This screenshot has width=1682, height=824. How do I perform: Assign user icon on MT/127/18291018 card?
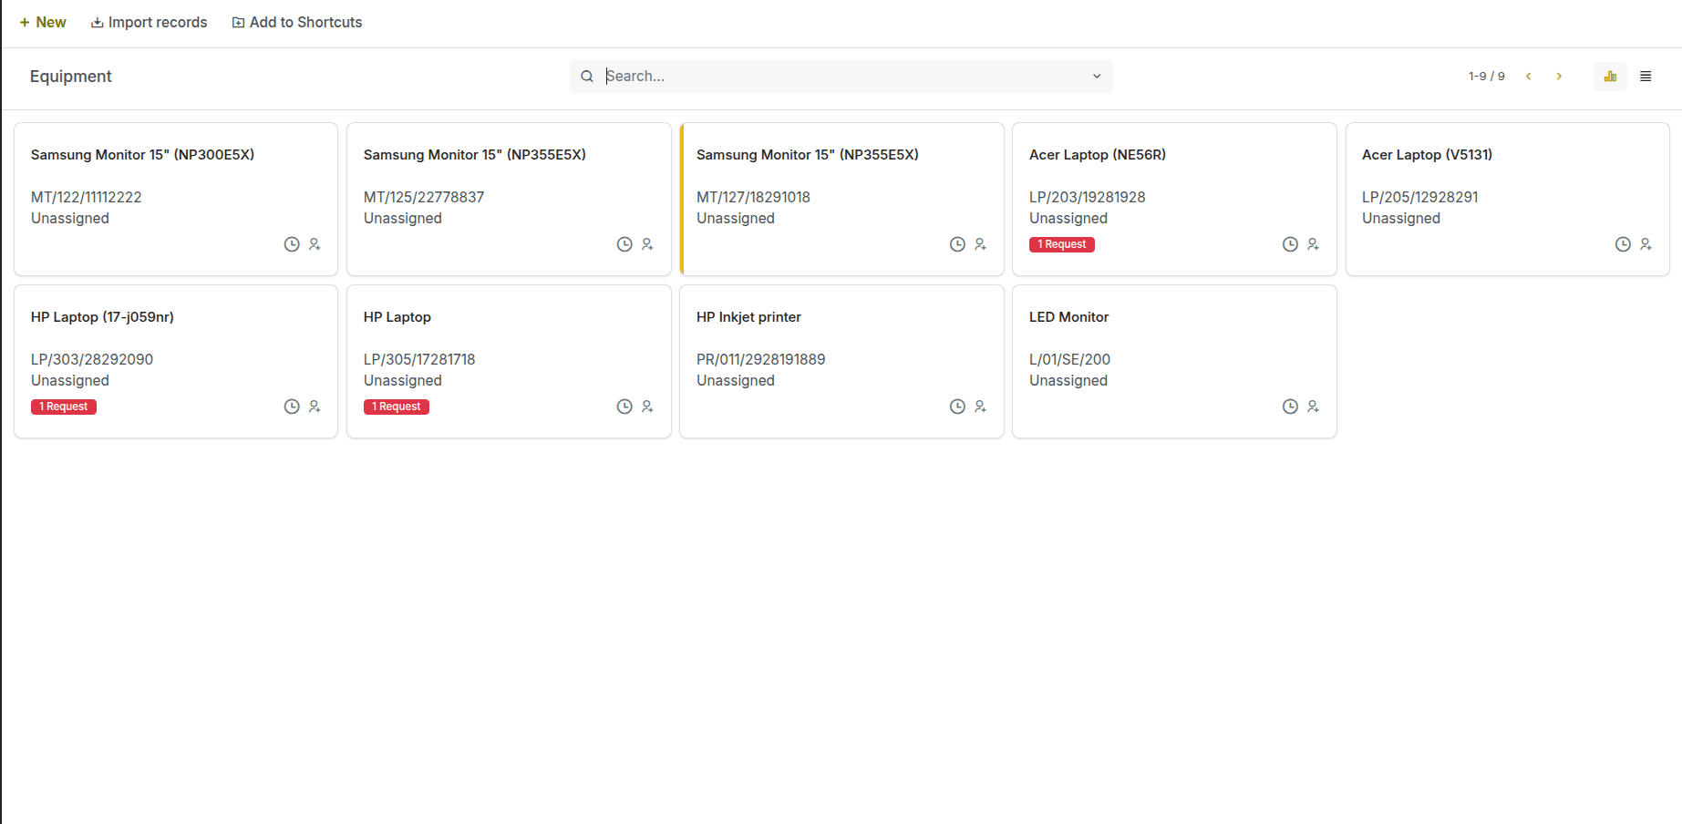tap(980, 244)
